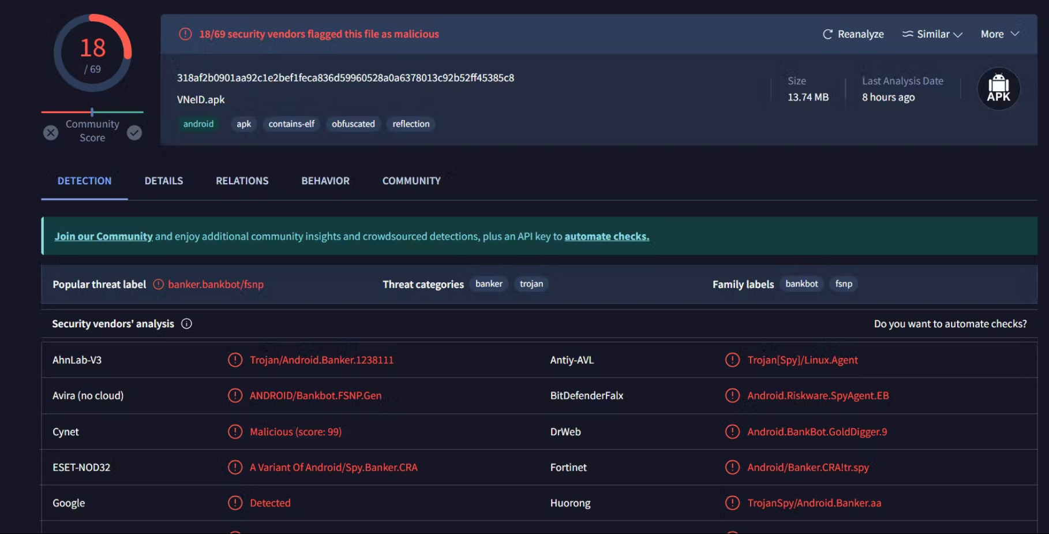Viewport: 1049px width, 534px height.
Task: Click the 18/69 detection score gauge
Action: (92, 53)
